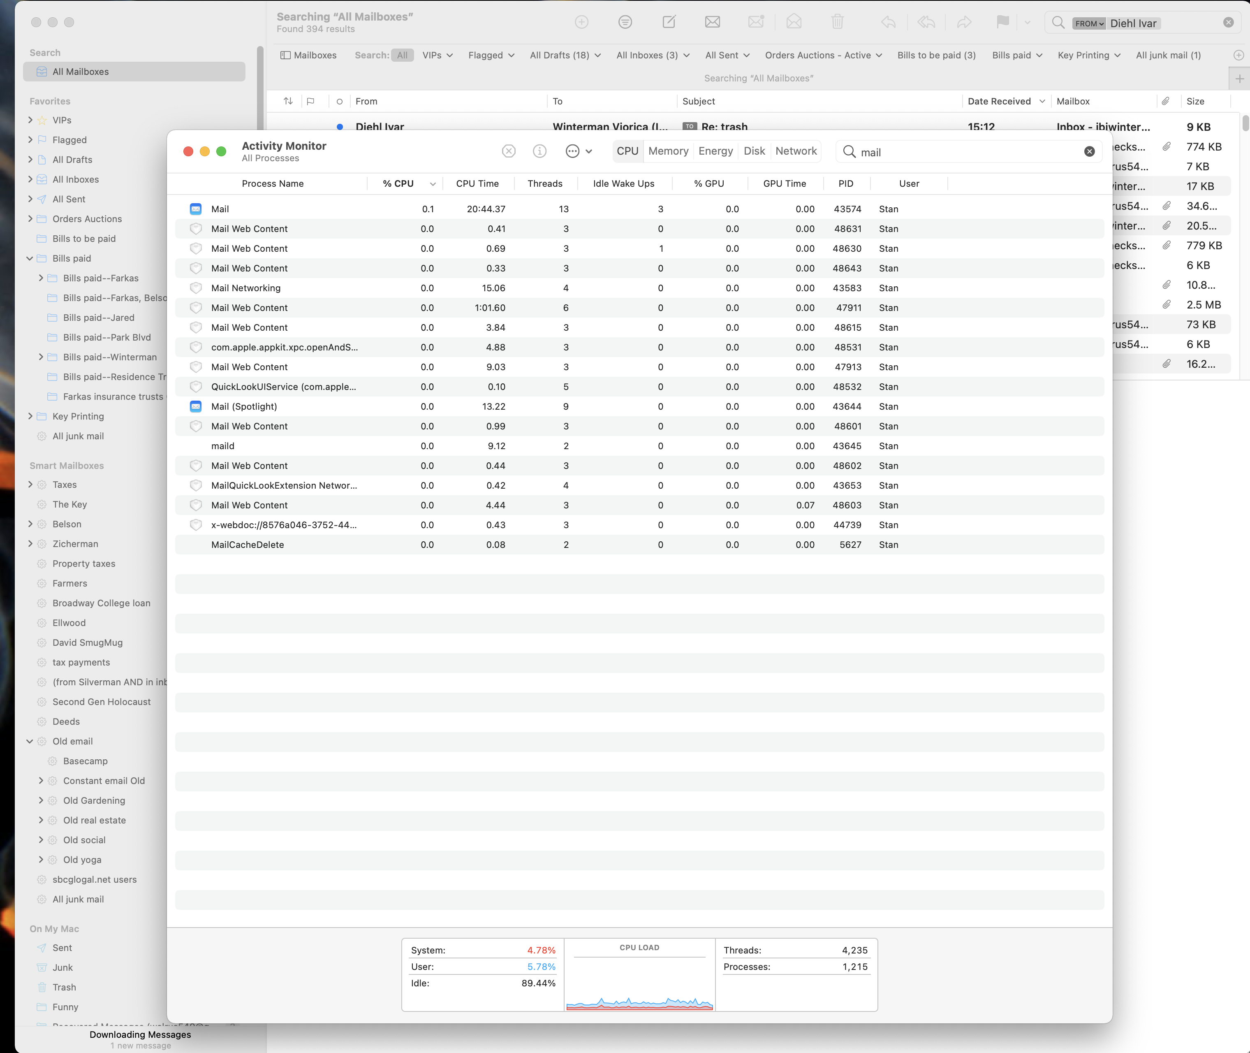Click the Compose new message icon
Screen dimensions: 1250x1053
pos(669,23)
